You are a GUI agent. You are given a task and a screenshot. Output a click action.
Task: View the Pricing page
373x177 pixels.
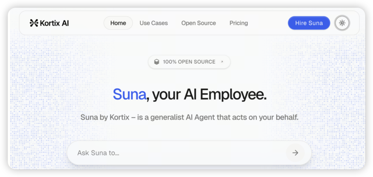pyautogui.click(x=239, y=23)
